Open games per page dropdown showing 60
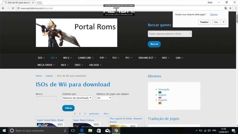Screen dimensions: 238x134 104,98
